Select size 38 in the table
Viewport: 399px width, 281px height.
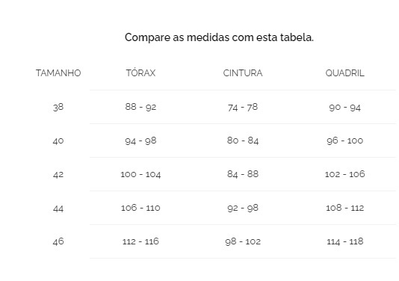click(58, 107)
